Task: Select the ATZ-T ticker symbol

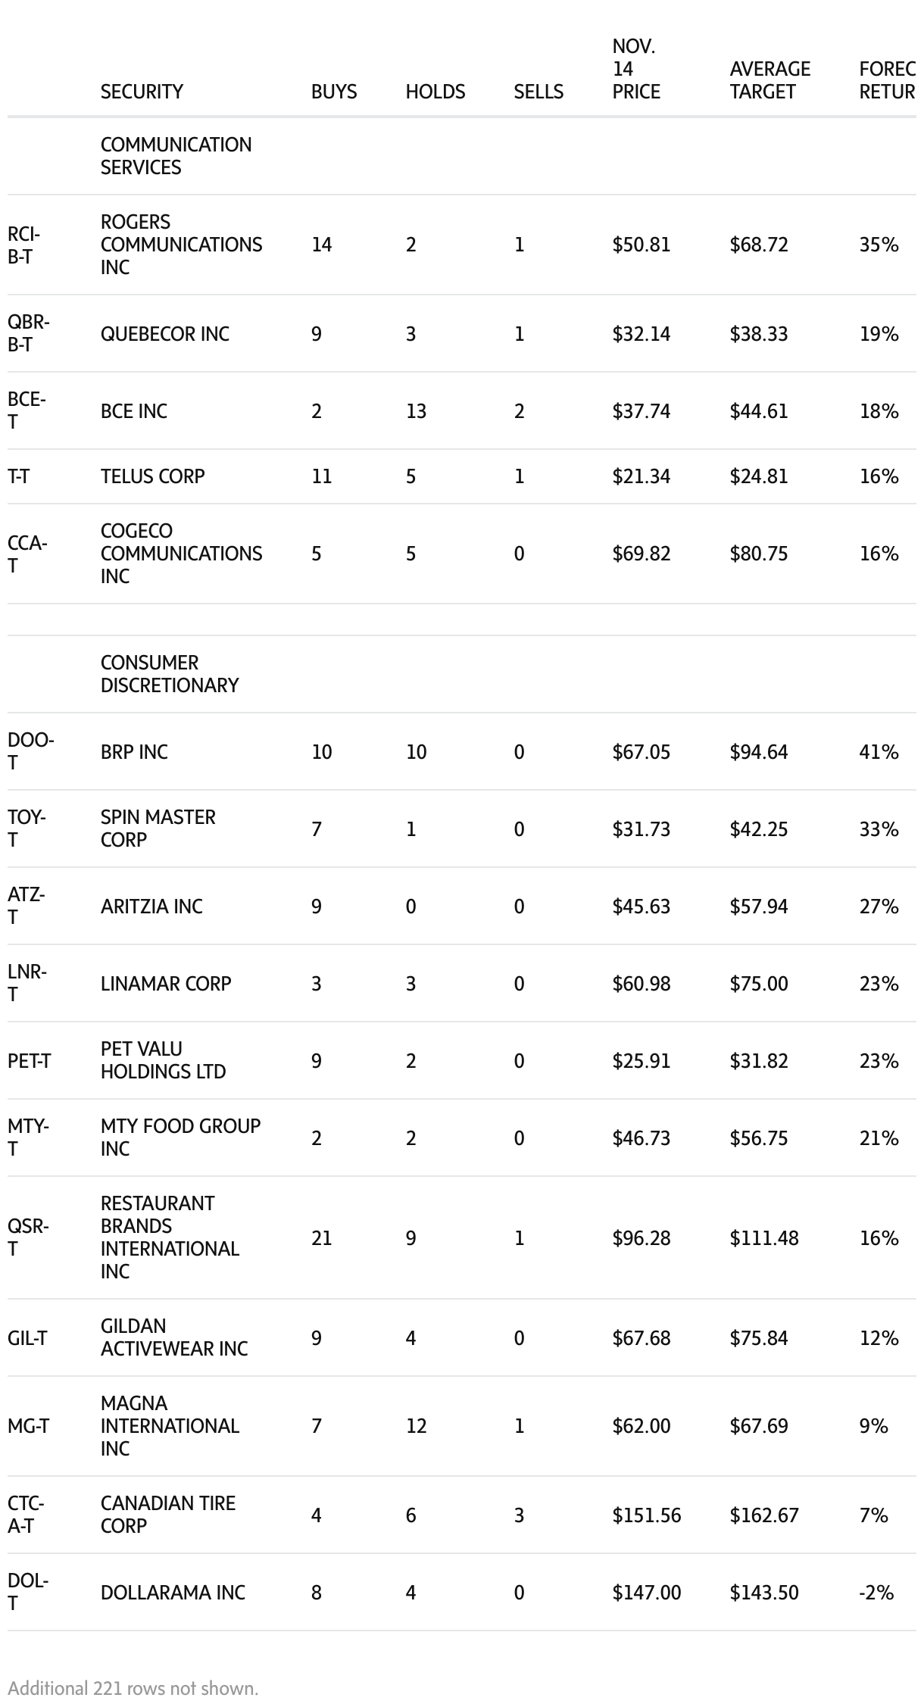Action: (x=27, y=907)
